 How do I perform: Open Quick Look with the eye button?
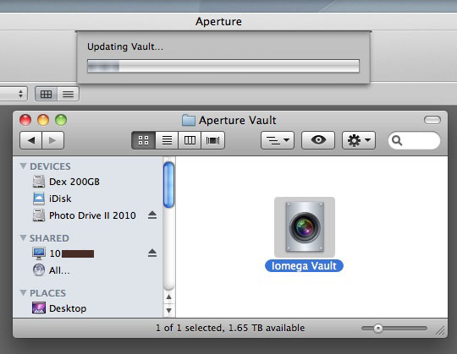tap(318, 140)
